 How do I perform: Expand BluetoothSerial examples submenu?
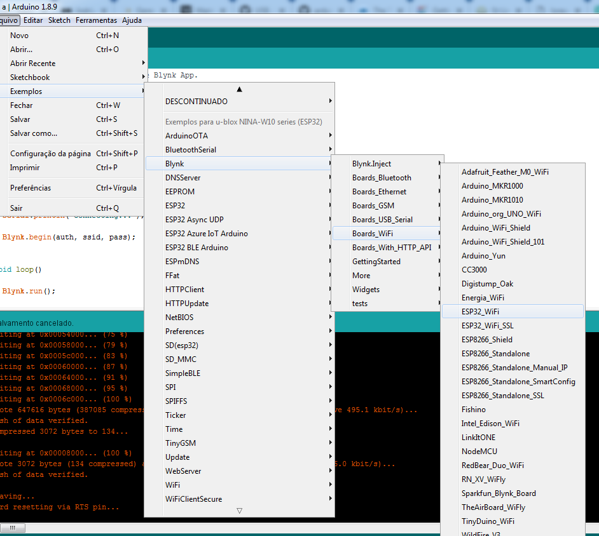tap(240, 150)
